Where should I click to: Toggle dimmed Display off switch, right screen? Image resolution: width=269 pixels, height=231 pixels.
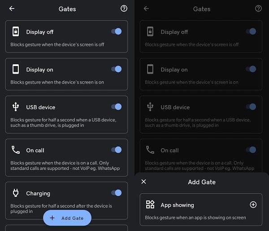251,31
